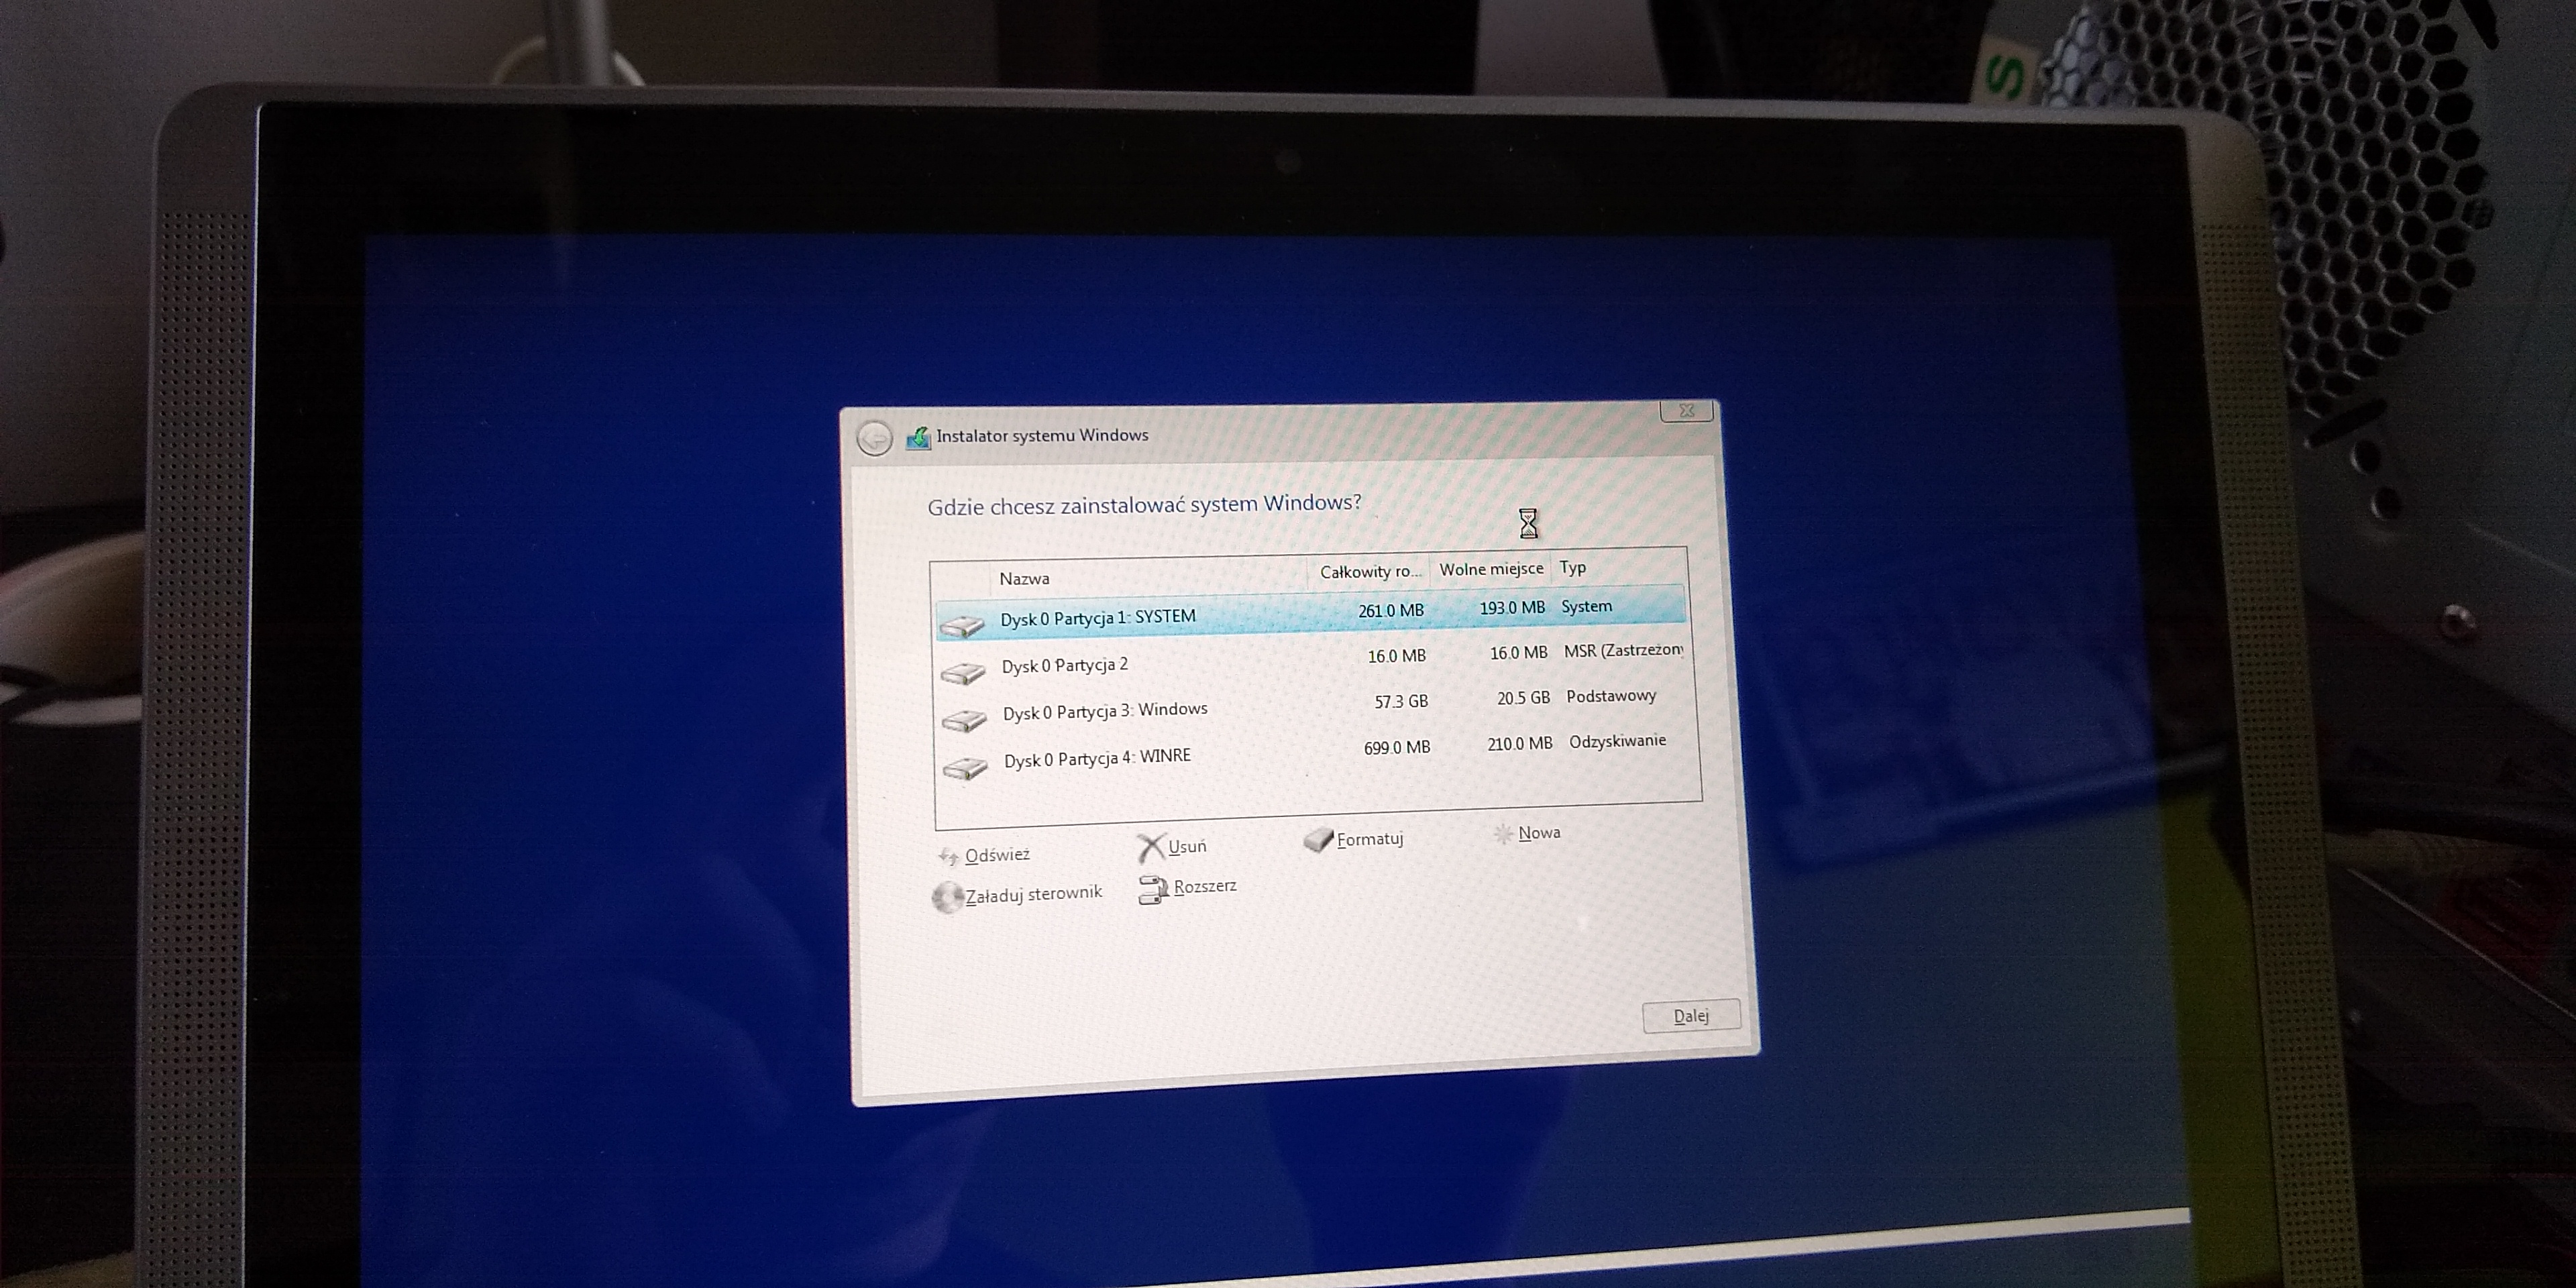Click the 20.5 GB free space cell
This screenshot has height=1288, width=2576.
click(1523, 697)
